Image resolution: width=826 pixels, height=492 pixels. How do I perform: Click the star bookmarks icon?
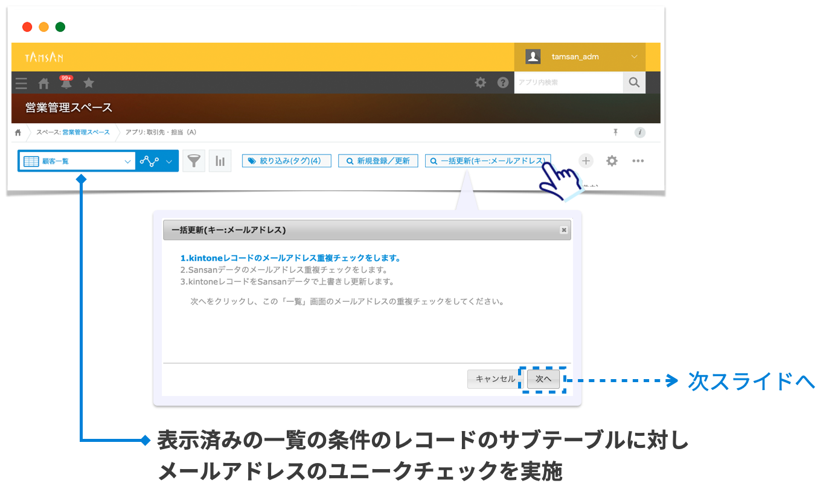[x=89, y=83]
